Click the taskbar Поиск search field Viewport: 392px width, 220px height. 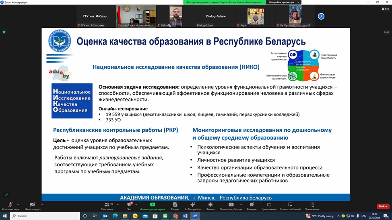pyautogui.click(x=45, y=216)
